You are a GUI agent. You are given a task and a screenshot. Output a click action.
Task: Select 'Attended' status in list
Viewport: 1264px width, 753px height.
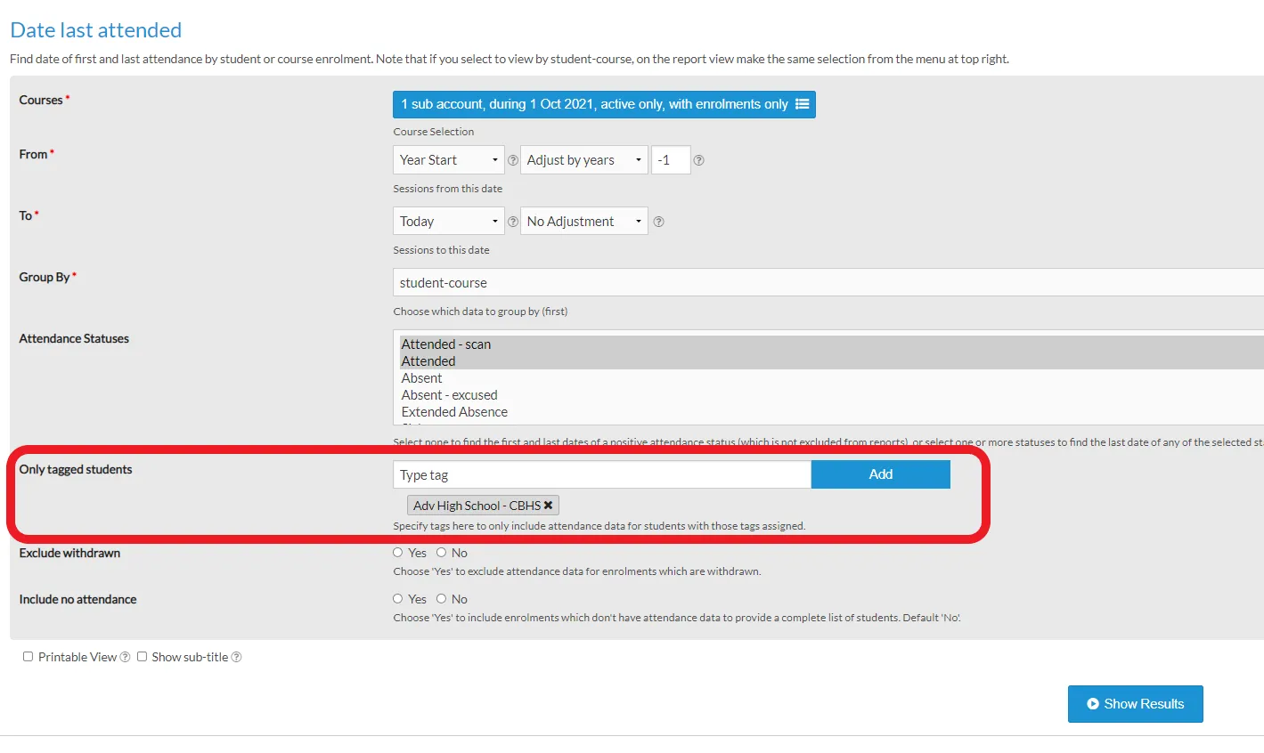click(x=831, y=361)
